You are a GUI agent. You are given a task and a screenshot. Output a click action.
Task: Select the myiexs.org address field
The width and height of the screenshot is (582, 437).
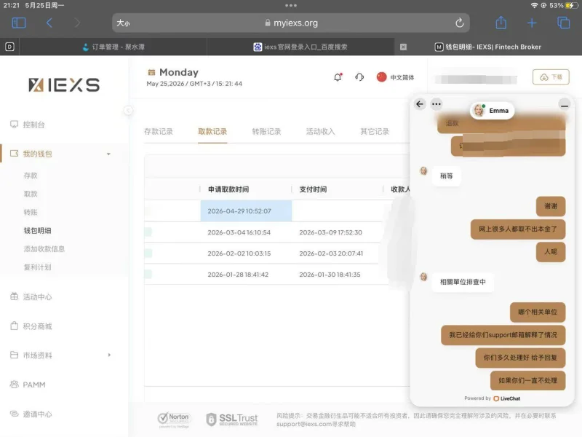pos(291,23)
